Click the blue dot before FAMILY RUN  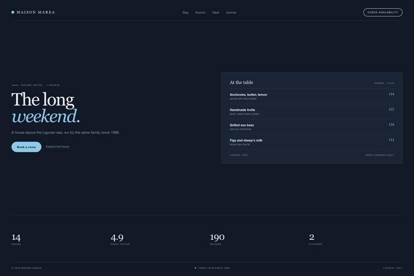point(195,268)
